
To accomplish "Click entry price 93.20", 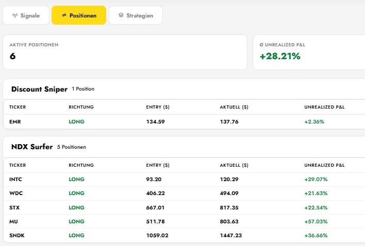I will click(154, 179).
